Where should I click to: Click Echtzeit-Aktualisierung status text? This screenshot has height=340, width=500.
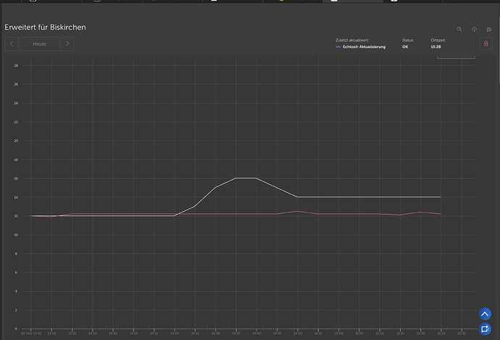364,47
